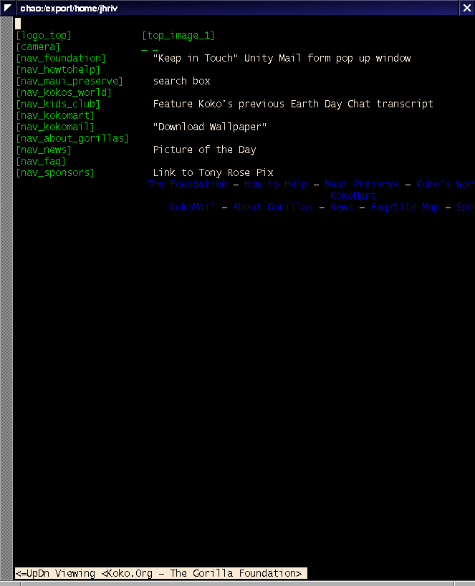Viewport: 475px width, 586px height.
Task: Open the [nav_about_gorillas] link
Action: (72, 139)
